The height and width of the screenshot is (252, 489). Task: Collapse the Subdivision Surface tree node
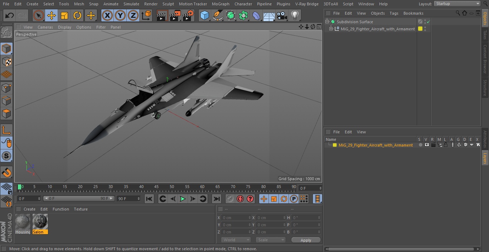[x=327, y=22]
